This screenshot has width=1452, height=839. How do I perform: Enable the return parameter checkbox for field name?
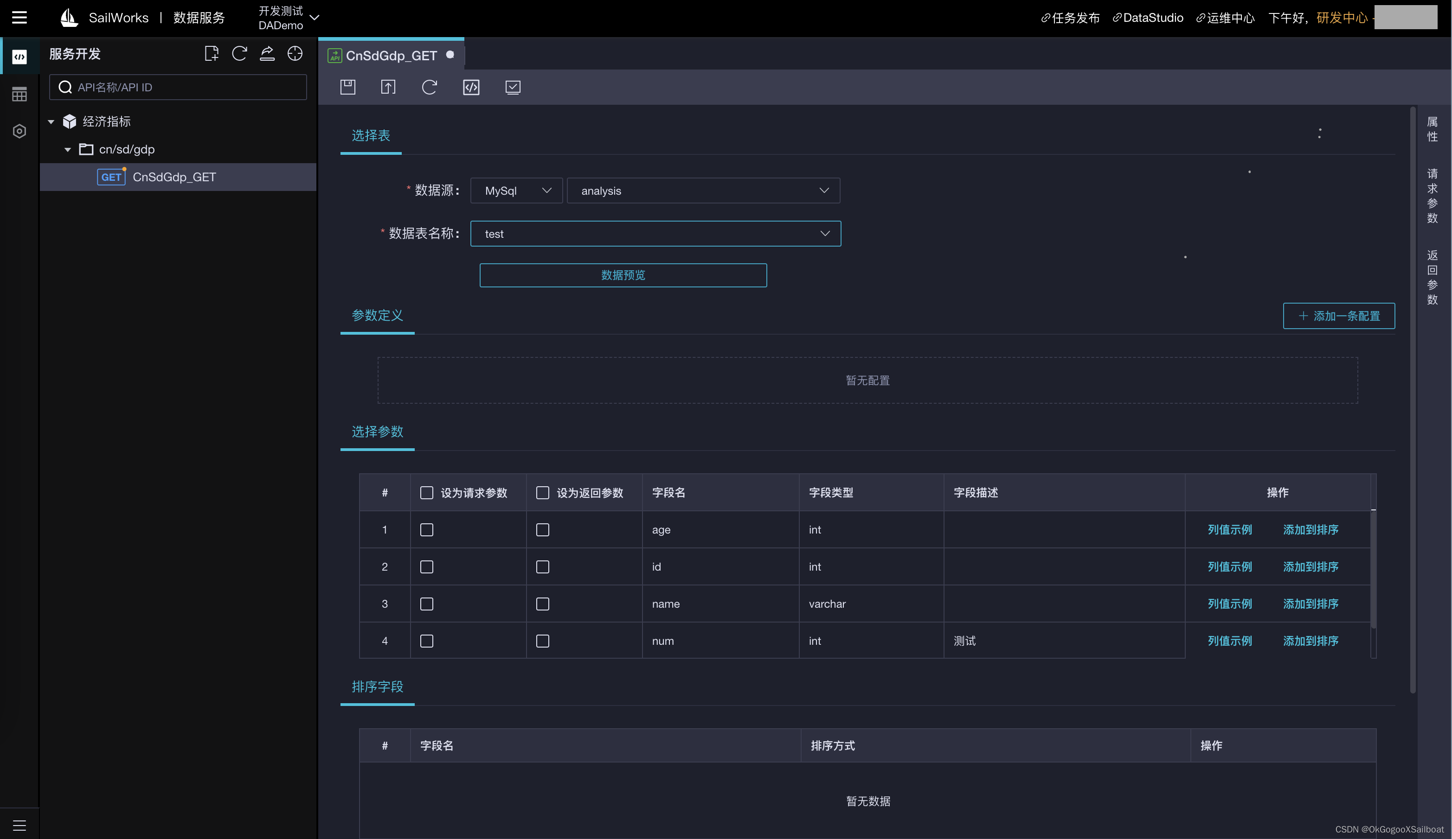[542, 604]
